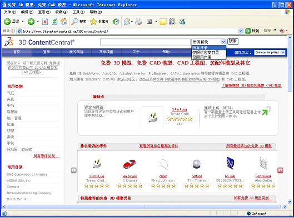Click the IE Back arrow button
This screenshot has width=294, height=218.
[x=7, y=22]
